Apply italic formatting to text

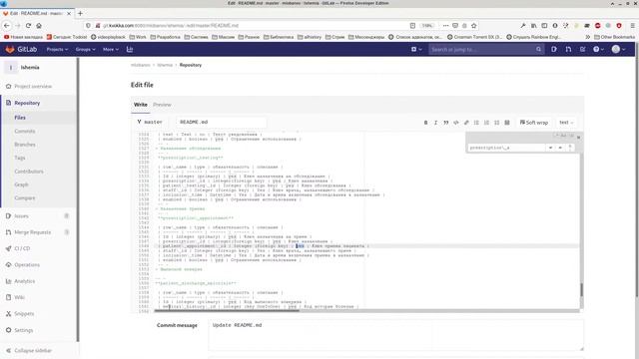tap(435, 123)
